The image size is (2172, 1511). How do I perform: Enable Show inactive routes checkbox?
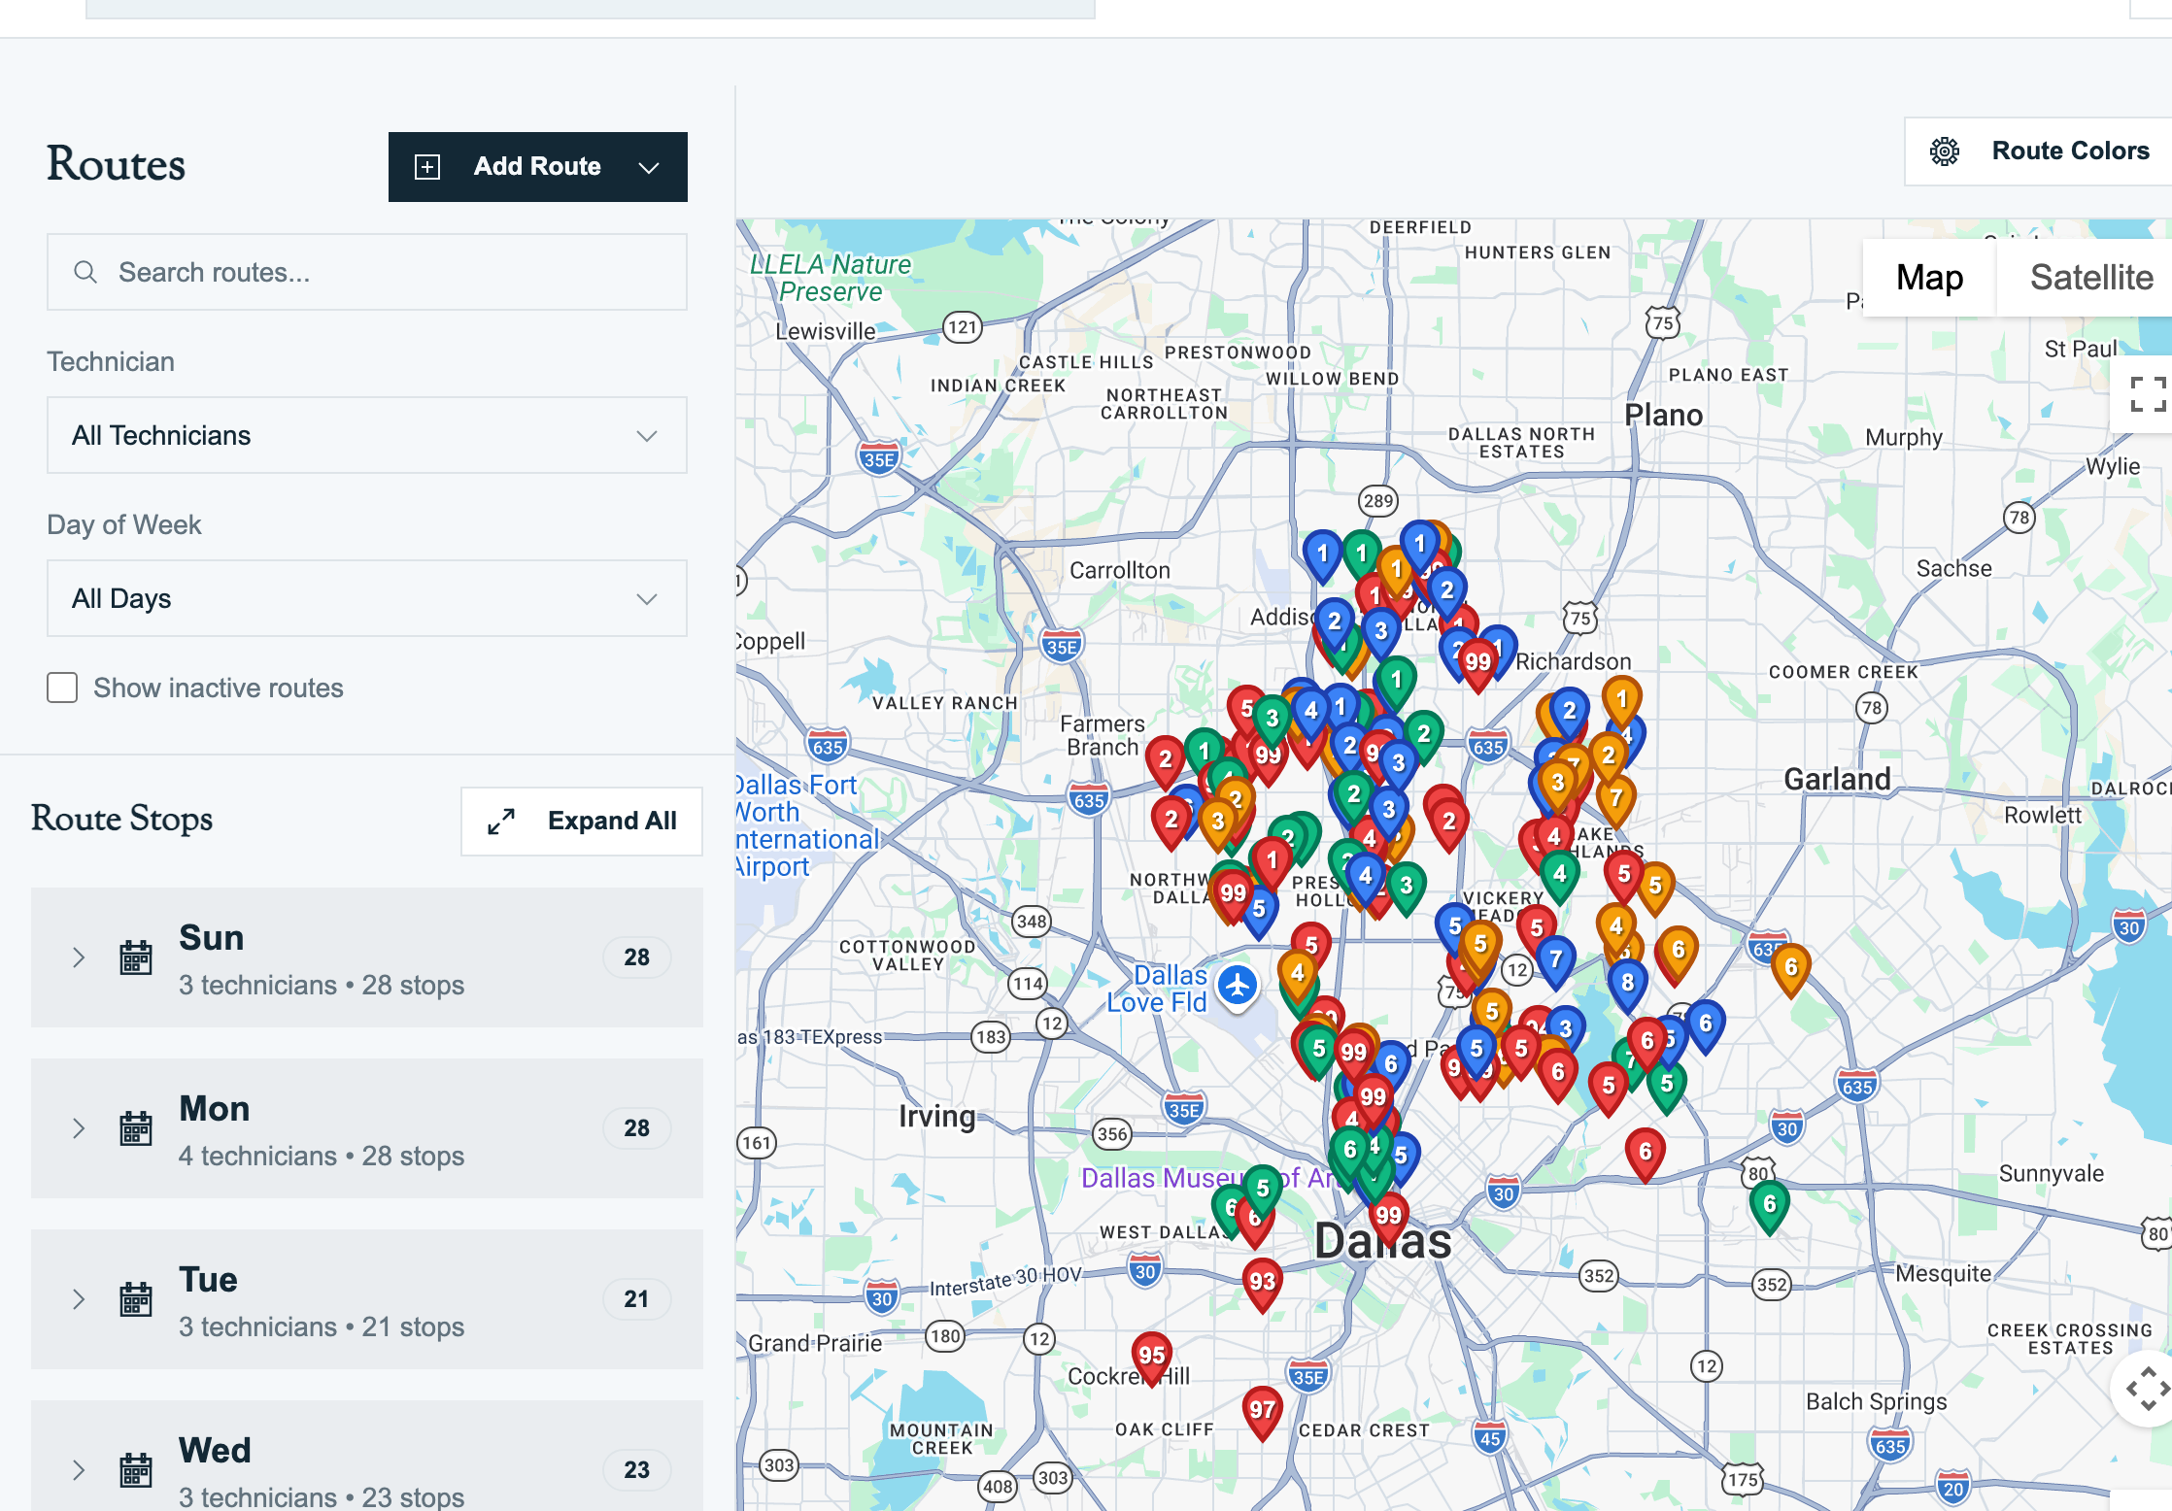[x=62, y=688]
